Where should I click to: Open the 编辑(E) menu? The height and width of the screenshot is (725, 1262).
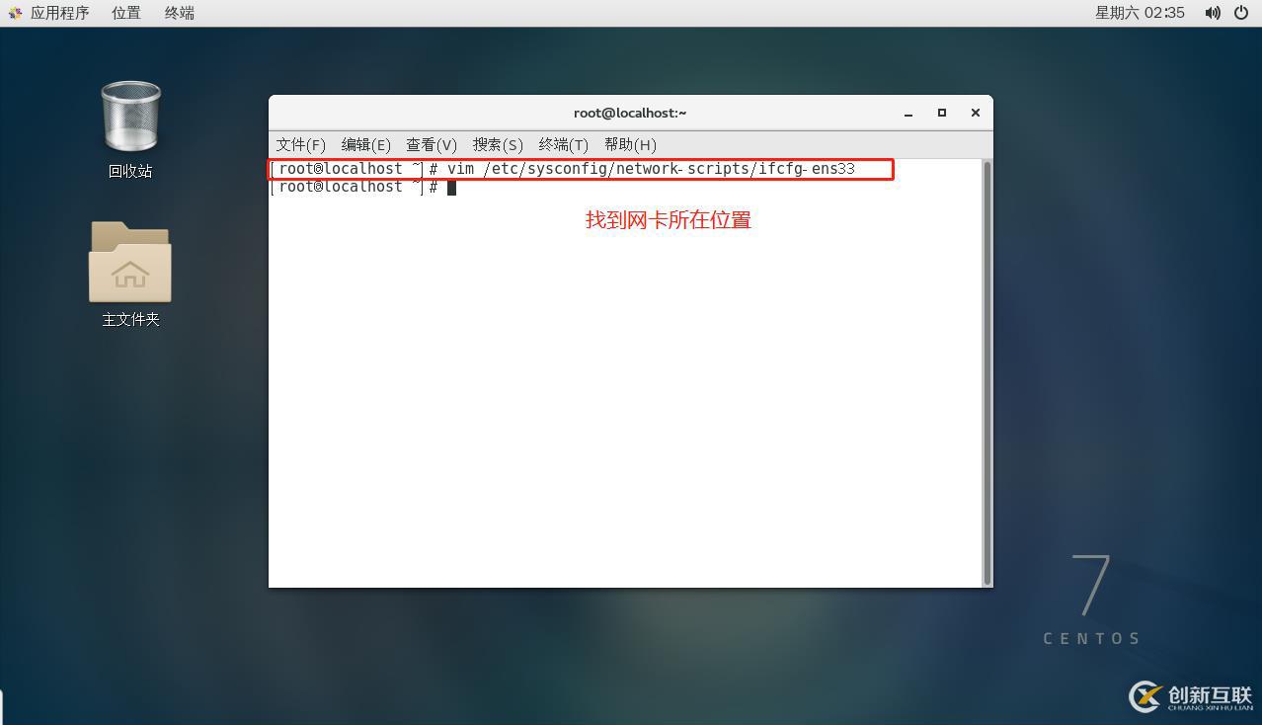[x=366, y=144]
